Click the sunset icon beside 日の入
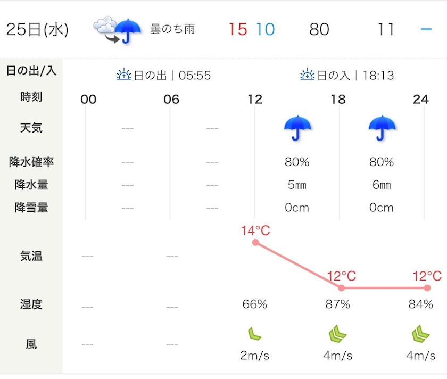 (x=308, y=75)
